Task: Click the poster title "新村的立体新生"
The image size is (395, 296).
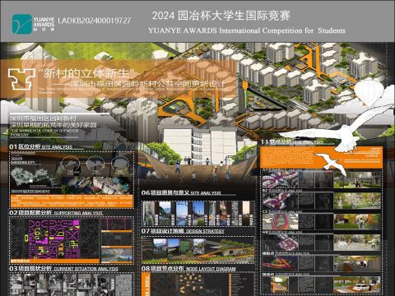Action: 86,73
